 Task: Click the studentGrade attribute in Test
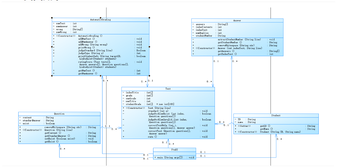click(x=148, y=104)
